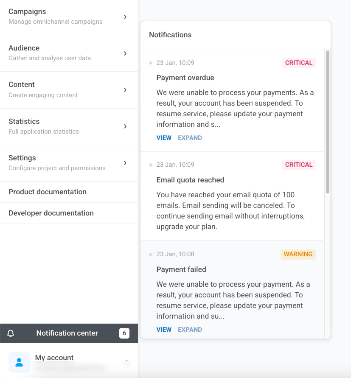Click the bell icon in Notification center
Image resolution: width=351 pixels, height=378 pixels.
coord(11,333)
